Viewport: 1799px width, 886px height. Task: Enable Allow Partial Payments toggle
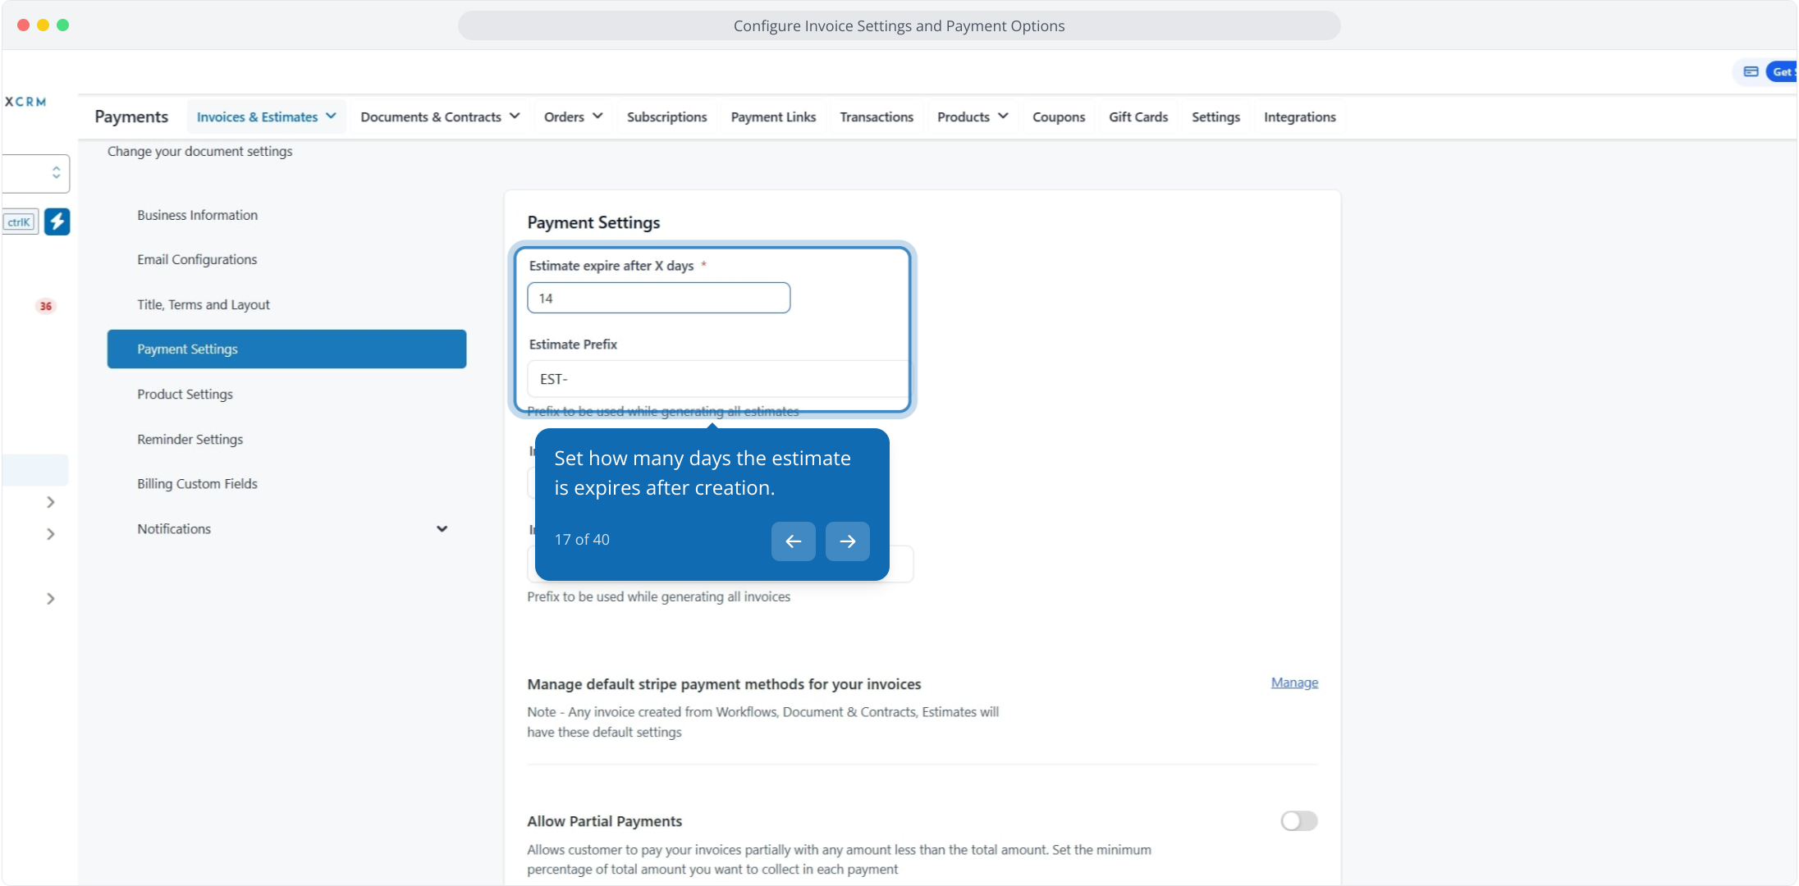1298,821
